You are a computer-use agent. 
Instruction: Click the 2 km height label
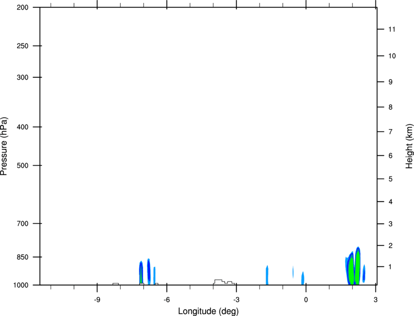click(x=391, y=246)
